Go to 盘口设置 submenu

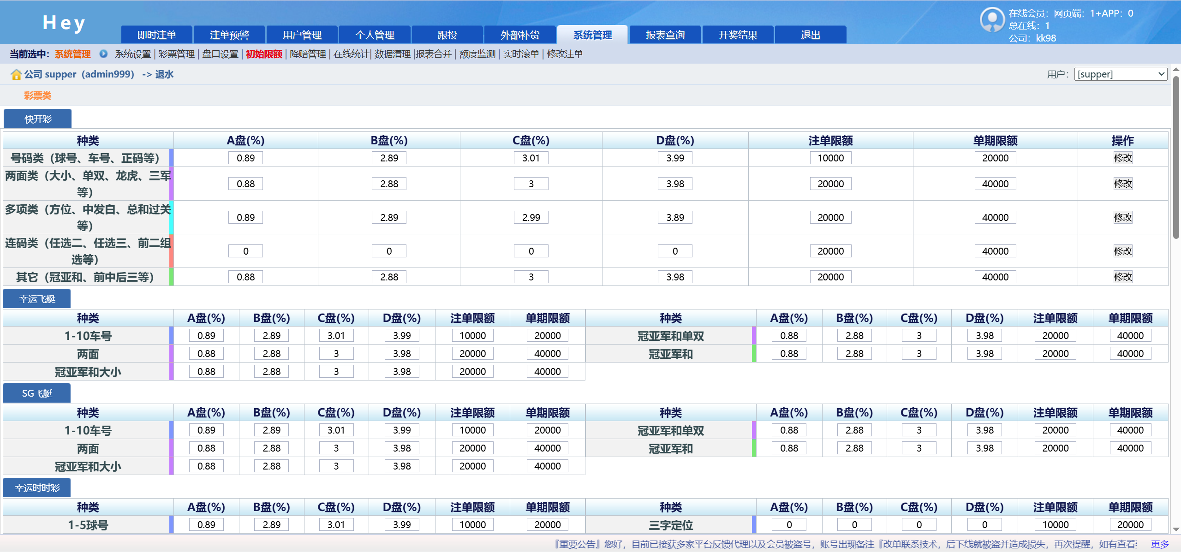coord(220,54)
